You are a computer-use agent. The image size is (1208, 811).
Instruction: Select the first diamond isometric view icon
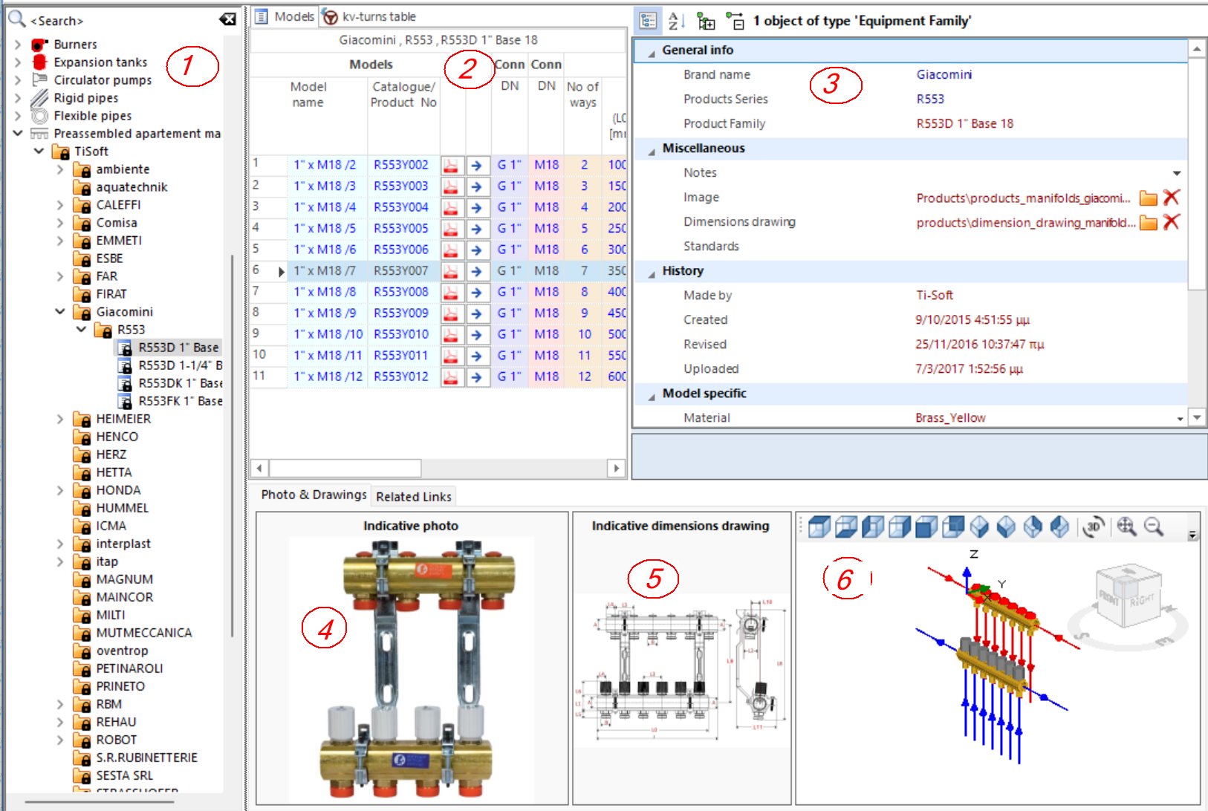(x=980, y=527)
